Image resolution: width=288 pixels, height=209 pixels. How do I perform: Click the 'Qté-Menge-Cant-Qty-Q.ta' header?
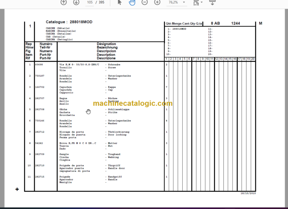184,24
